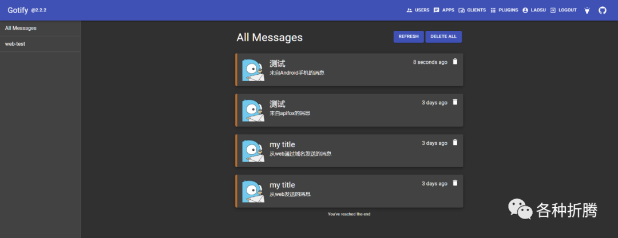
Task: Open the Plugins page
Action: [x=504, y=10]
